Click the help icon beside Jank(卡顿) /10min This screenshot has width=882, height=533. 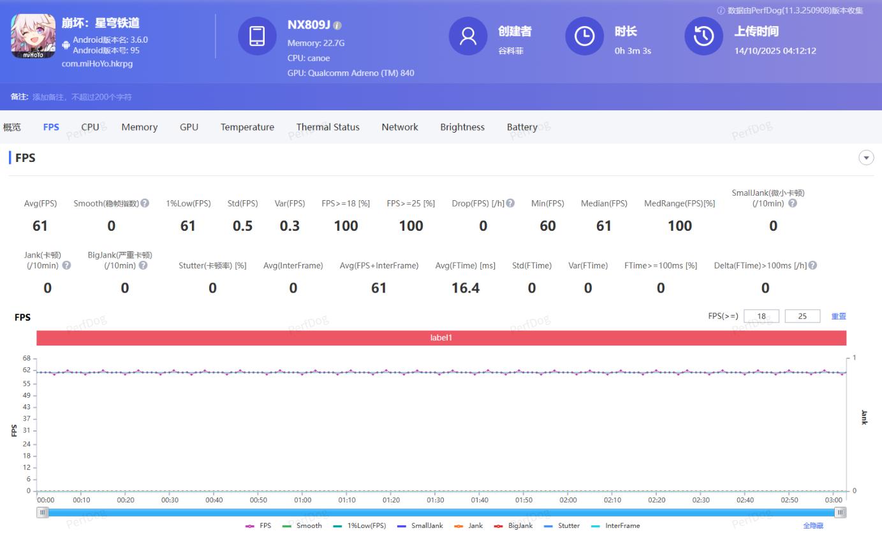click(66, 265)
